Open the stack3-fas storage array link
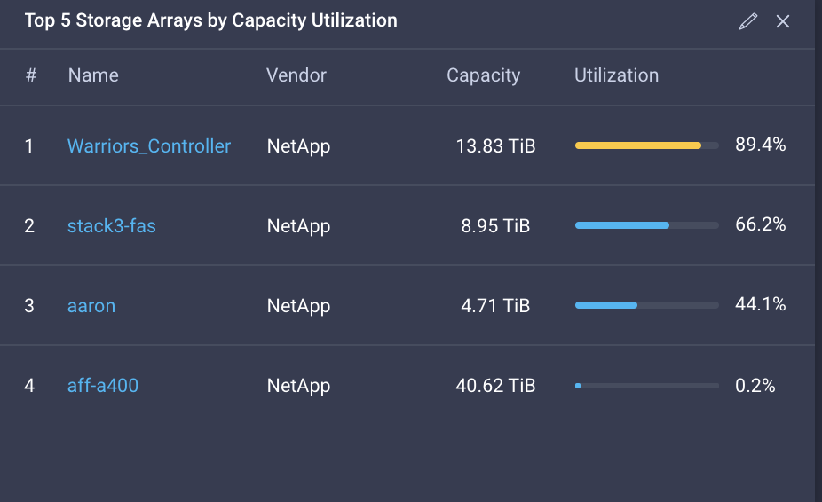The image size is (822, 502). pyautogui.click(x=112, y=226)
